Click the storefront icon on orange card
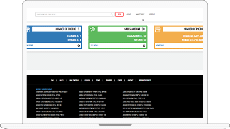 tap(158, 30)
